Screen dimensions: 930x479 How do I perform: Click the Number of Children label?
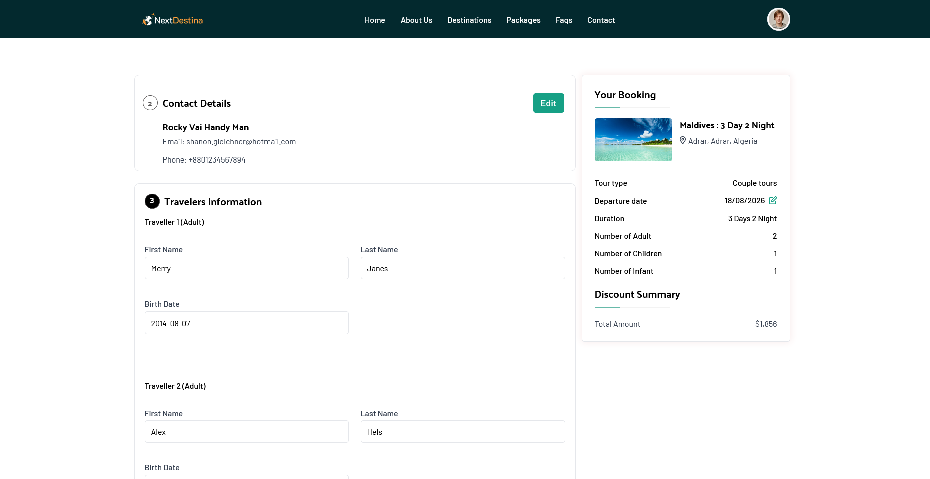click(628, 254)
